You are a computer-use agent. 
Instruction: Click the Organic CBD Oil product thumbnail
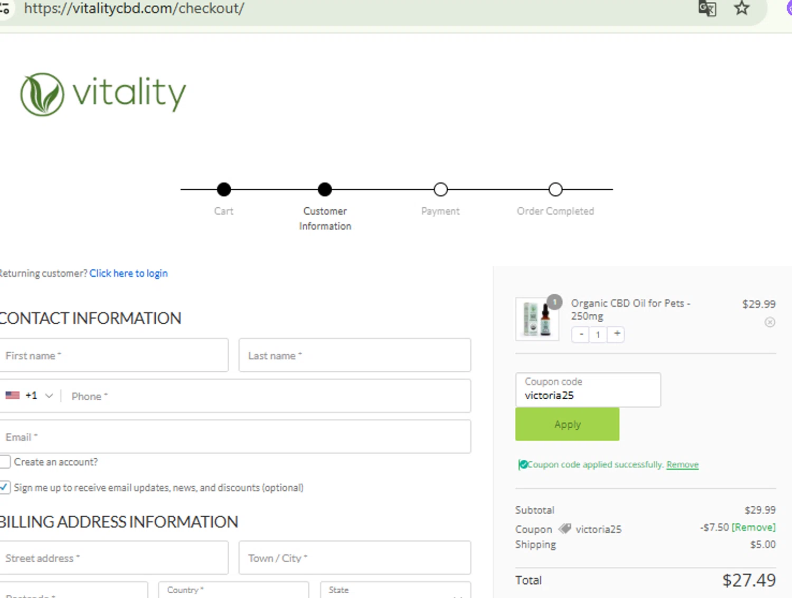pos(538,319)
